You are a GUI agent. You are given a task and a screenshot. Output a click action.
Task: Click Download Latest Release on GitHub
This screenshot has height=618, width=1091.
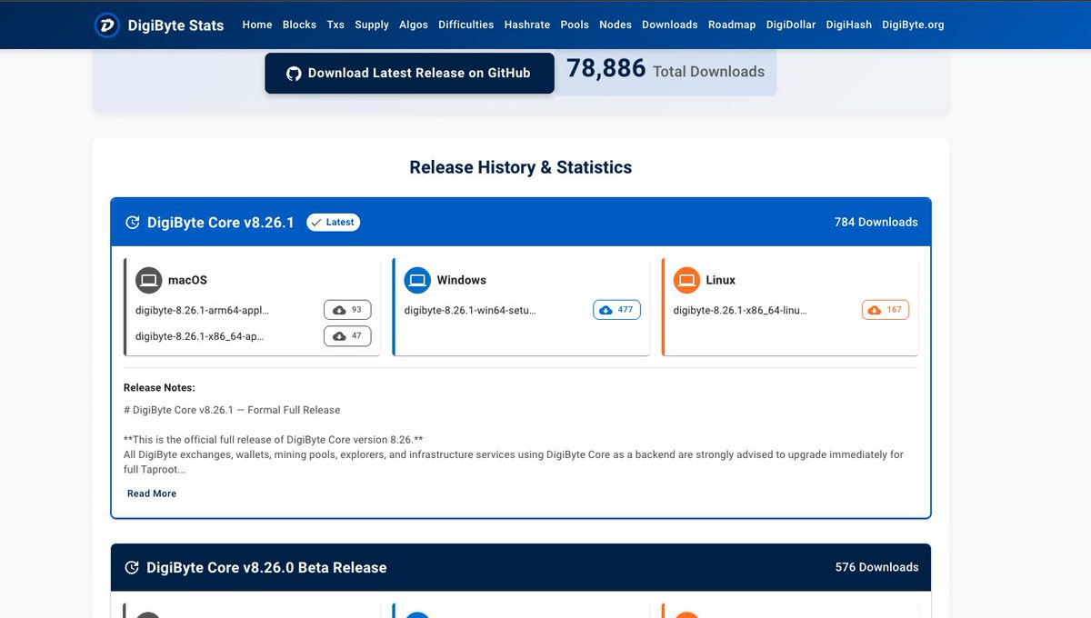pos(409,73)
